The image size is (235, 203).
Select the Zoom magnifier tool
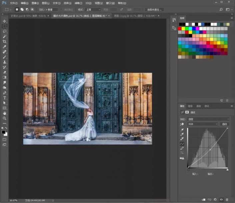click(x=5, y=118)
